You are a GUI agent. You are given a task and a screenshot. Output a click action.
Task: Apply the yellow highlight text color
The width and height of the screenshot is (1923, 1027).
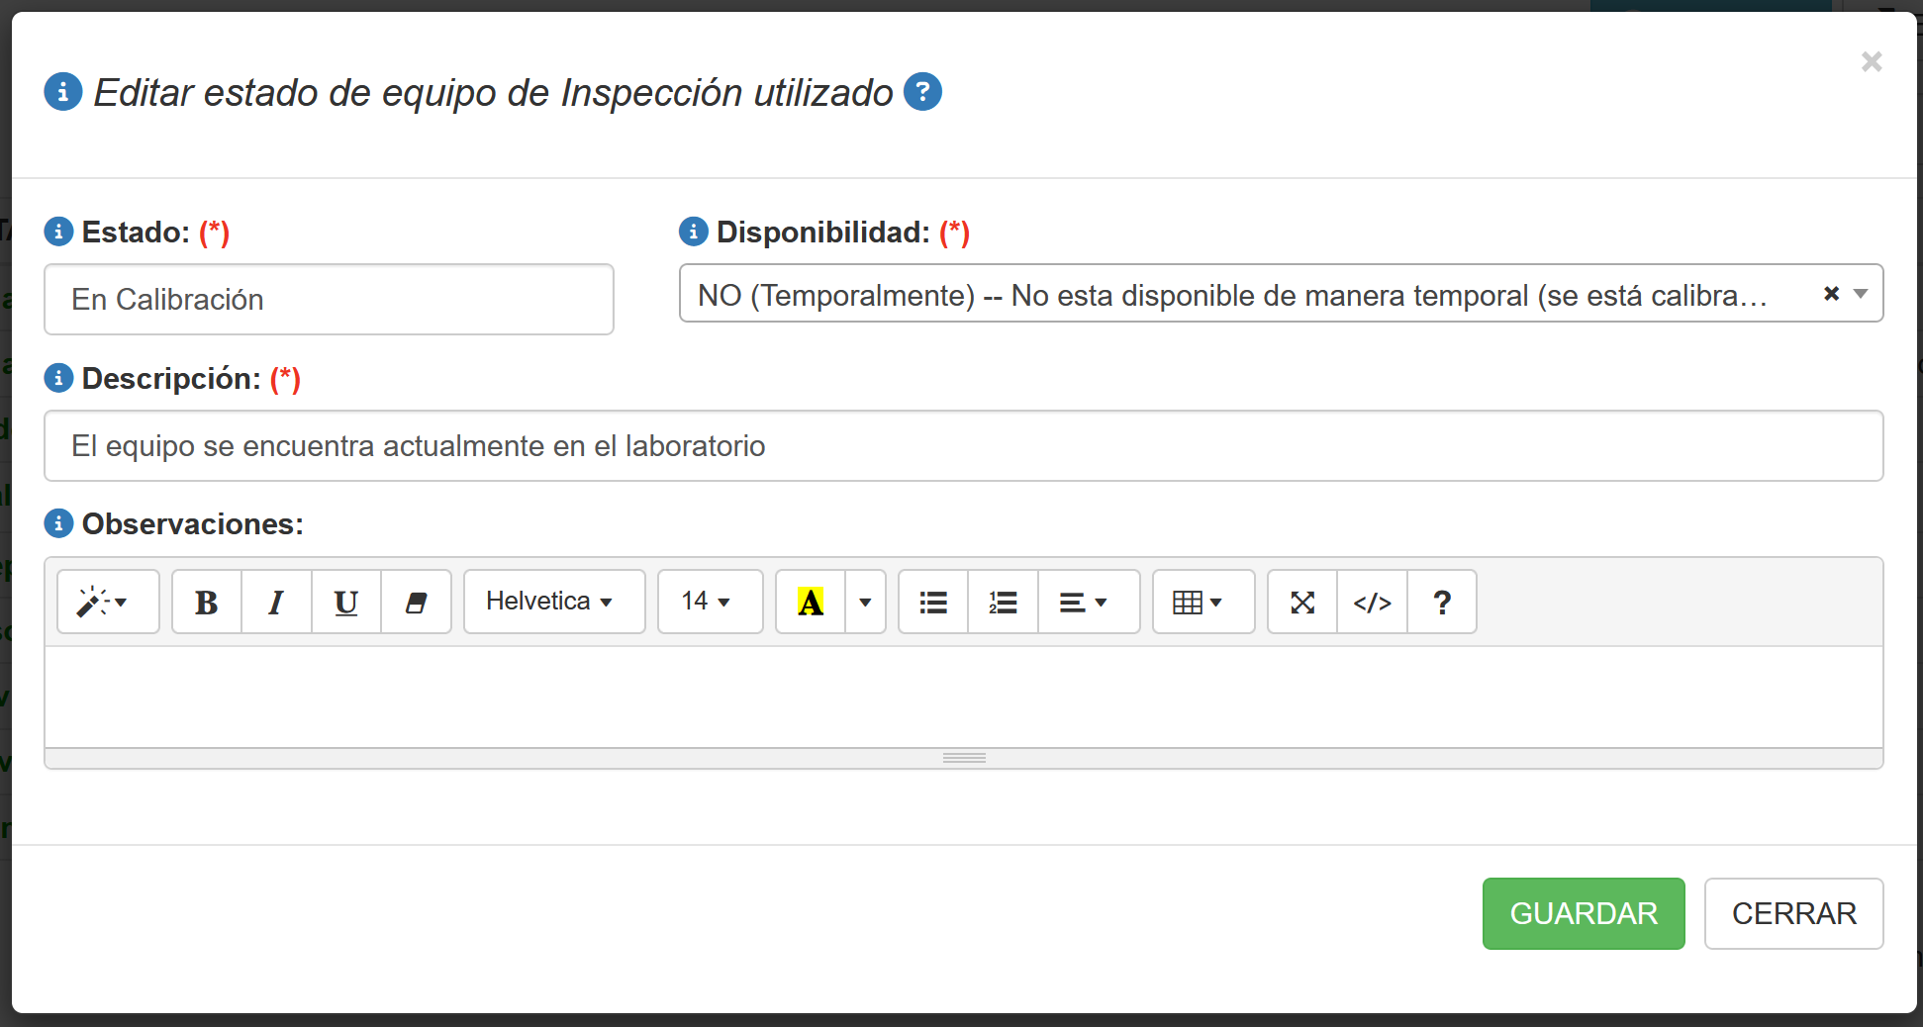810,602
